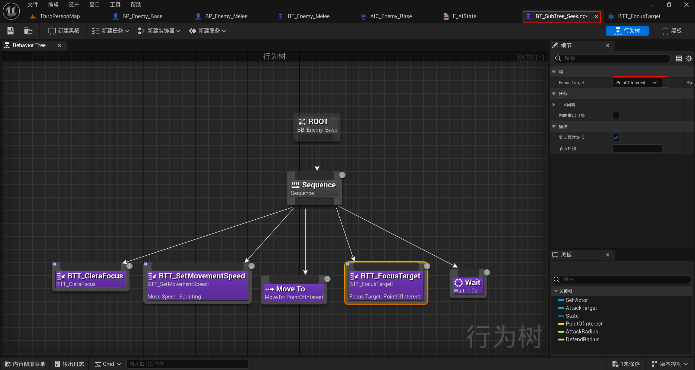Expand the Tick间隔 property row

554,105
